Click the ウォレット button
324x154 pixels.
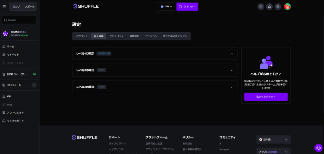(187, 7)
